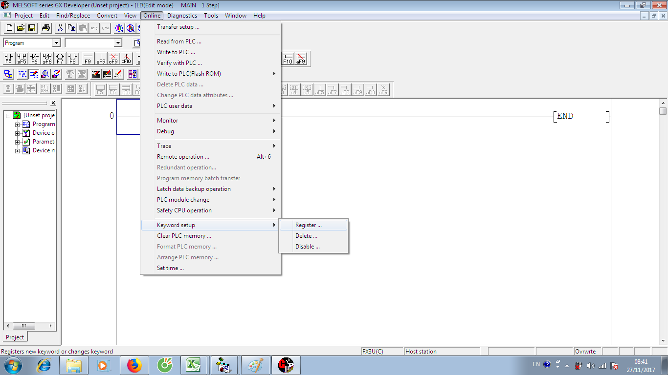The height and width of the screenshot is (375, 668).
Task: Choose Remote operation menu entry
Action: 210,157
